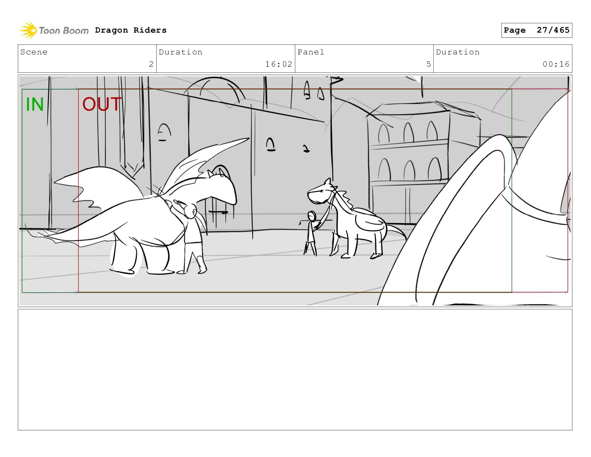Select the scene number value '2'
The height and width of the screenshot is (457, 591).
point(151,64)
